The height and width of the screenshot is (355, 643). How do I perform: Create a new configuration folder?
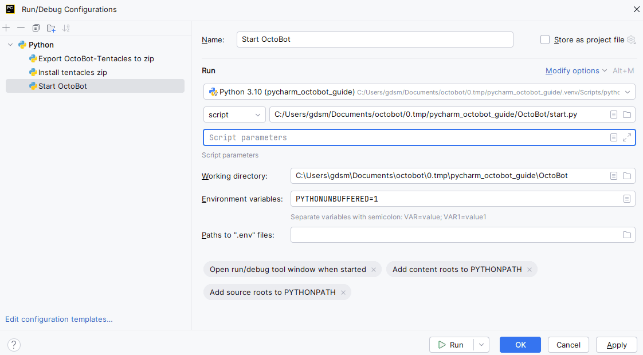tap(51, 28)
